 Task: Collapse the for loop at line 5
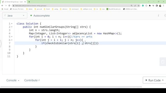[x=12, y=37]
